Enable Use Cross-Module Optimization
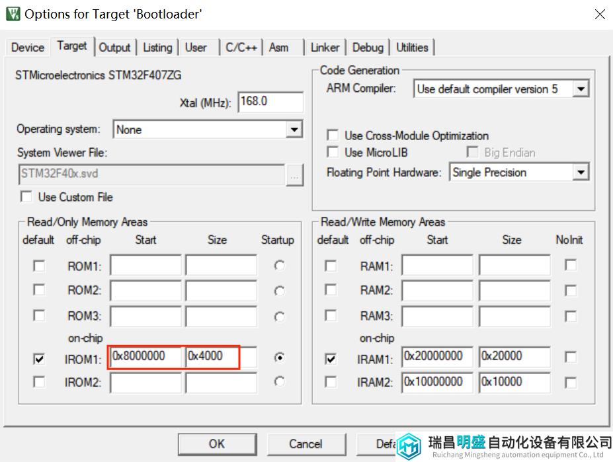 point(333,135)
